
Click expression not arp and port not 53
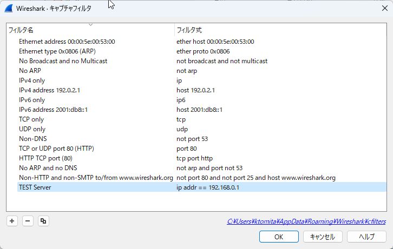click(209, 168)
